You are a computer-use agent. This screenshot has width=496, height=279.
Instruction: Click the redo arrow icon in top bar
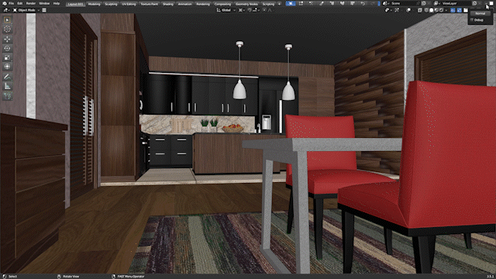pyautogui.click(x=372, y=3)
